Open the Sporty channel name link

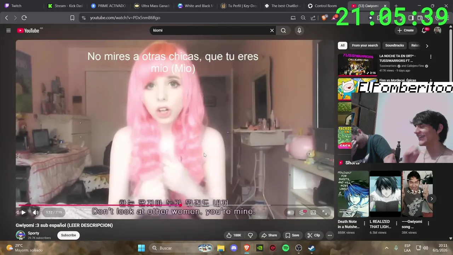34,233
